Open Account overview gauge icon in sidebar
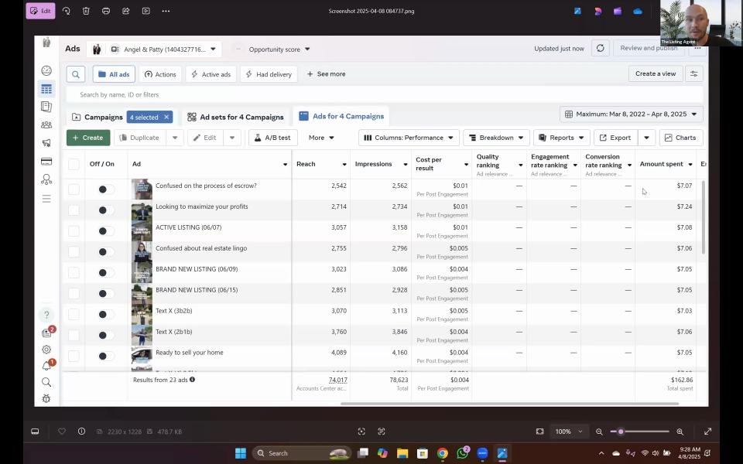Image resolution: width=743 pixels, height=464 pixels. click(x=46, y=70)
